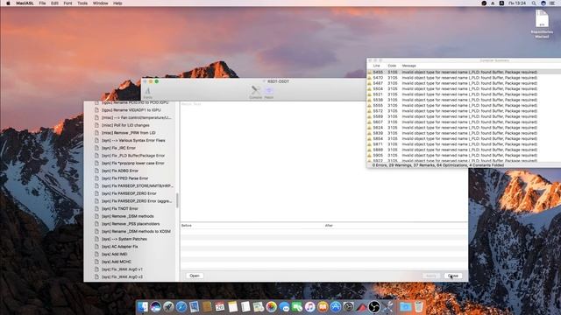Open System Preferences from the Dock
Screen dimensions: 561x315
(x=349, y=307)
